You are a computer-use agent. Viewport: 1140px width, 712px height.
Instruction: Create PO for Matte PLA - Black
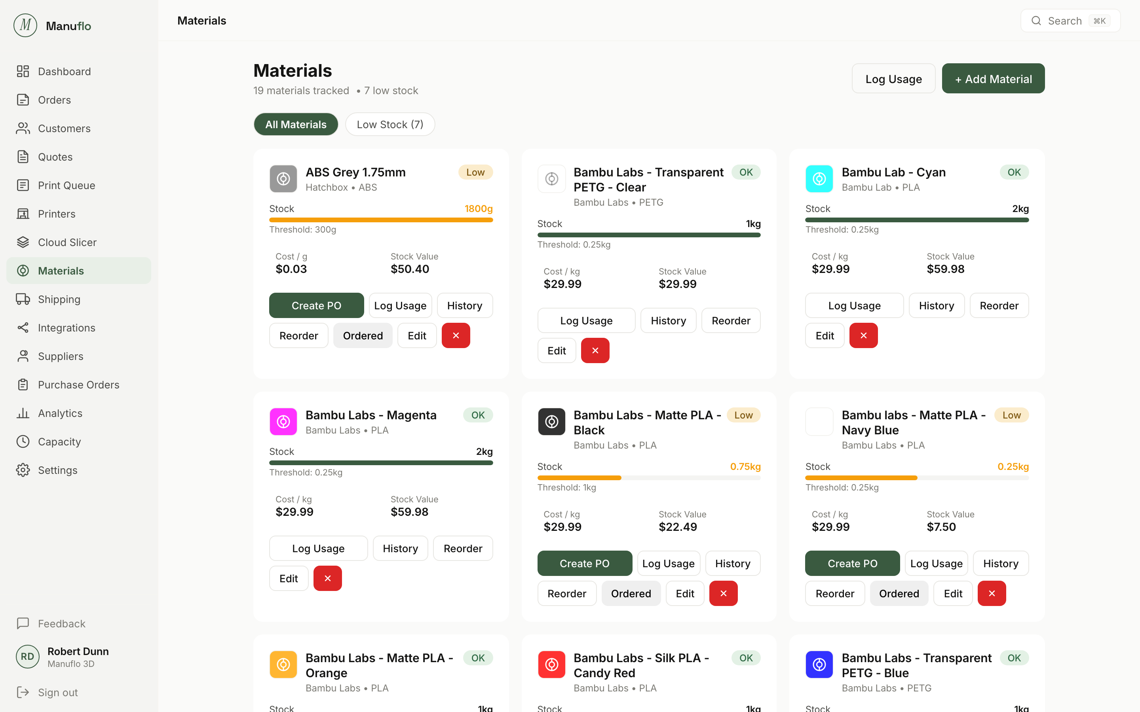584,564
